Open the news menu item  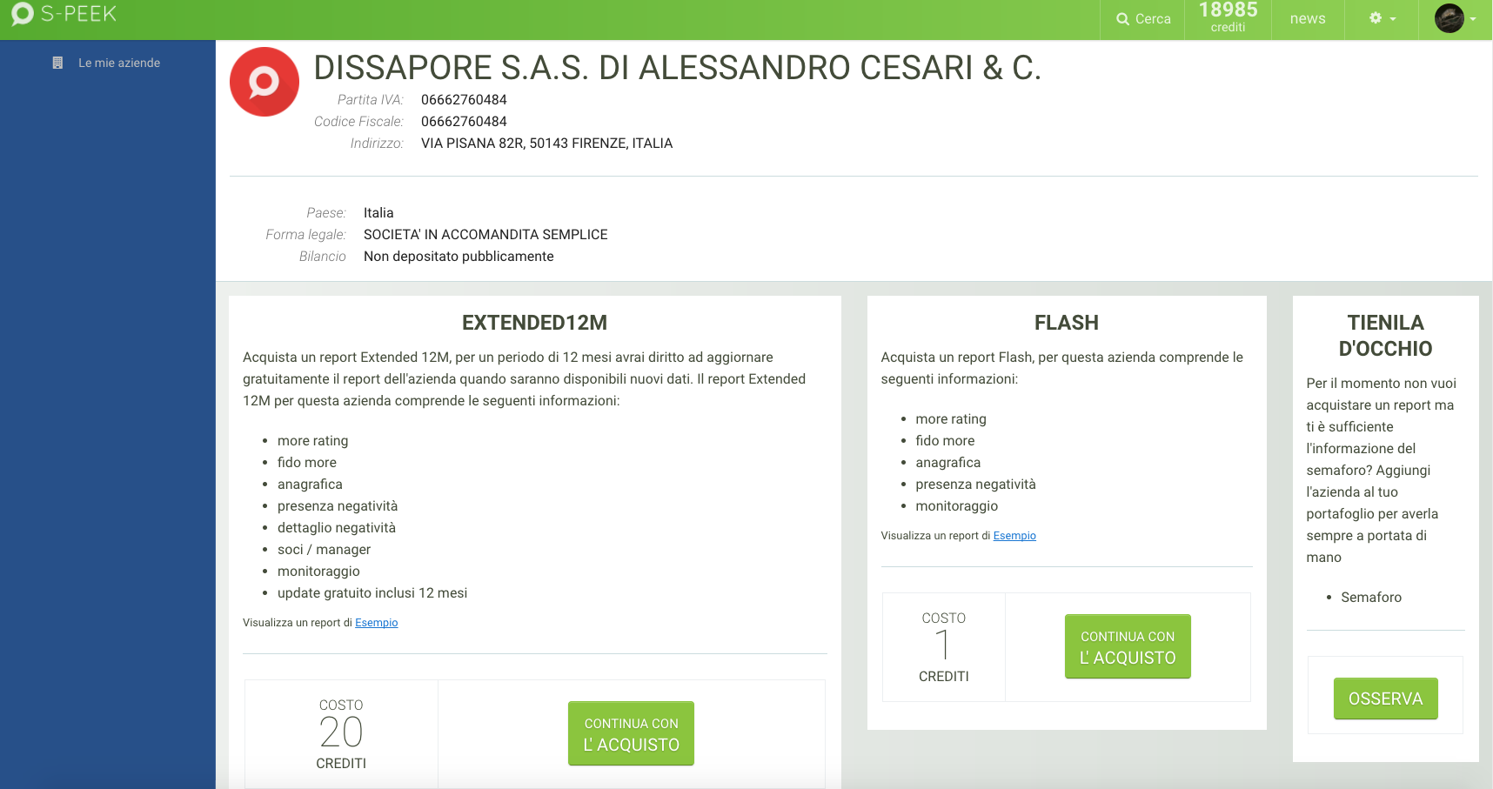(x=1308, y=19)
